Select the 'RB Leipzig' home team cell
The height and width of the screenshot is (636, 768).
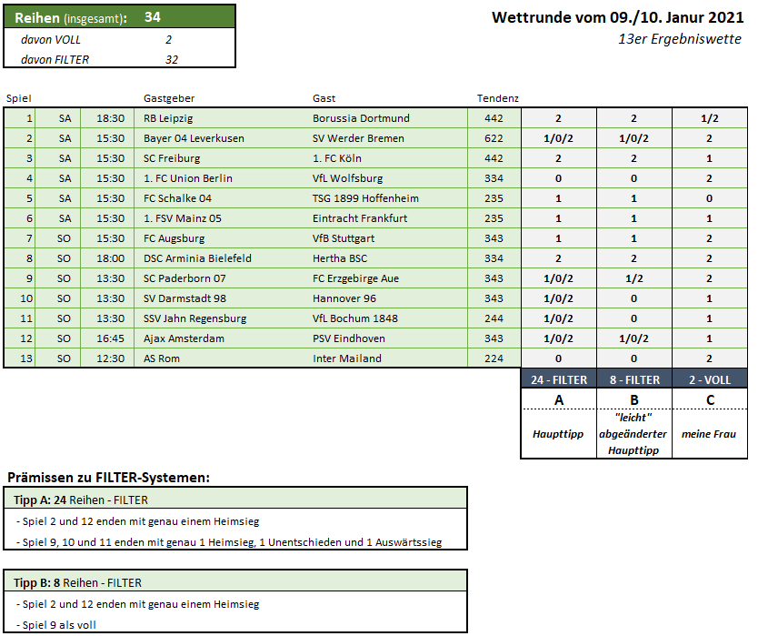[x=168, y=118]
